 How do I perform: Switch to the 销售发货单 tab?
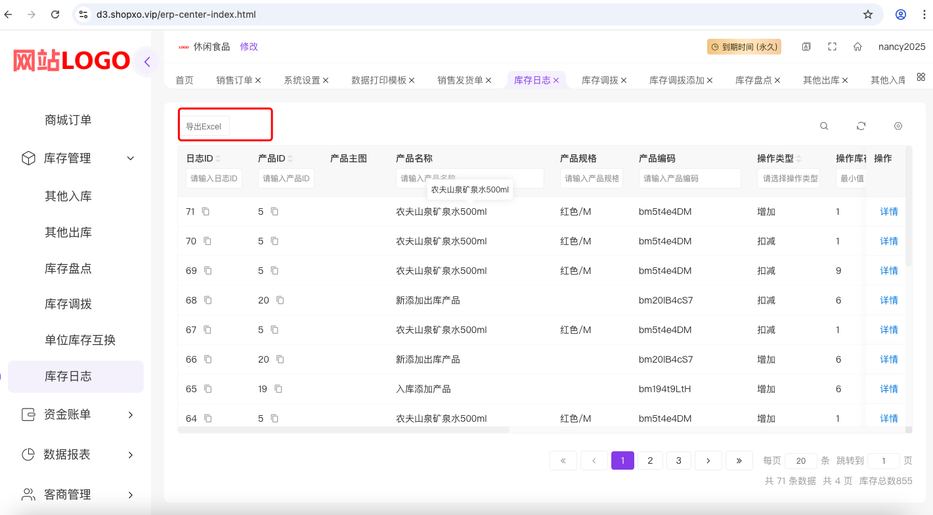point(460,80)
